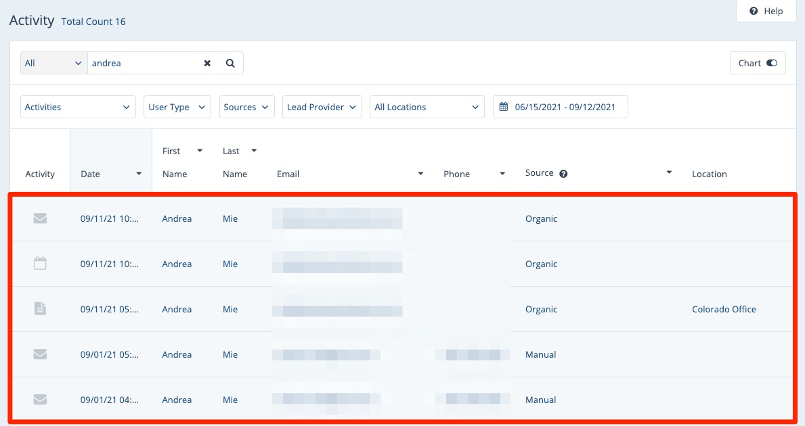Viewport: 805px width, 426px height.
Task: Expand the User Type dropdown
Action: [x=177, y=107]
